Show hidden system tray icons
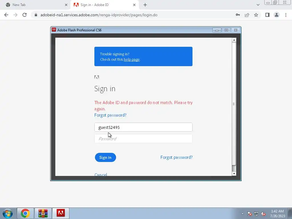292x219 pixels. 242,214
